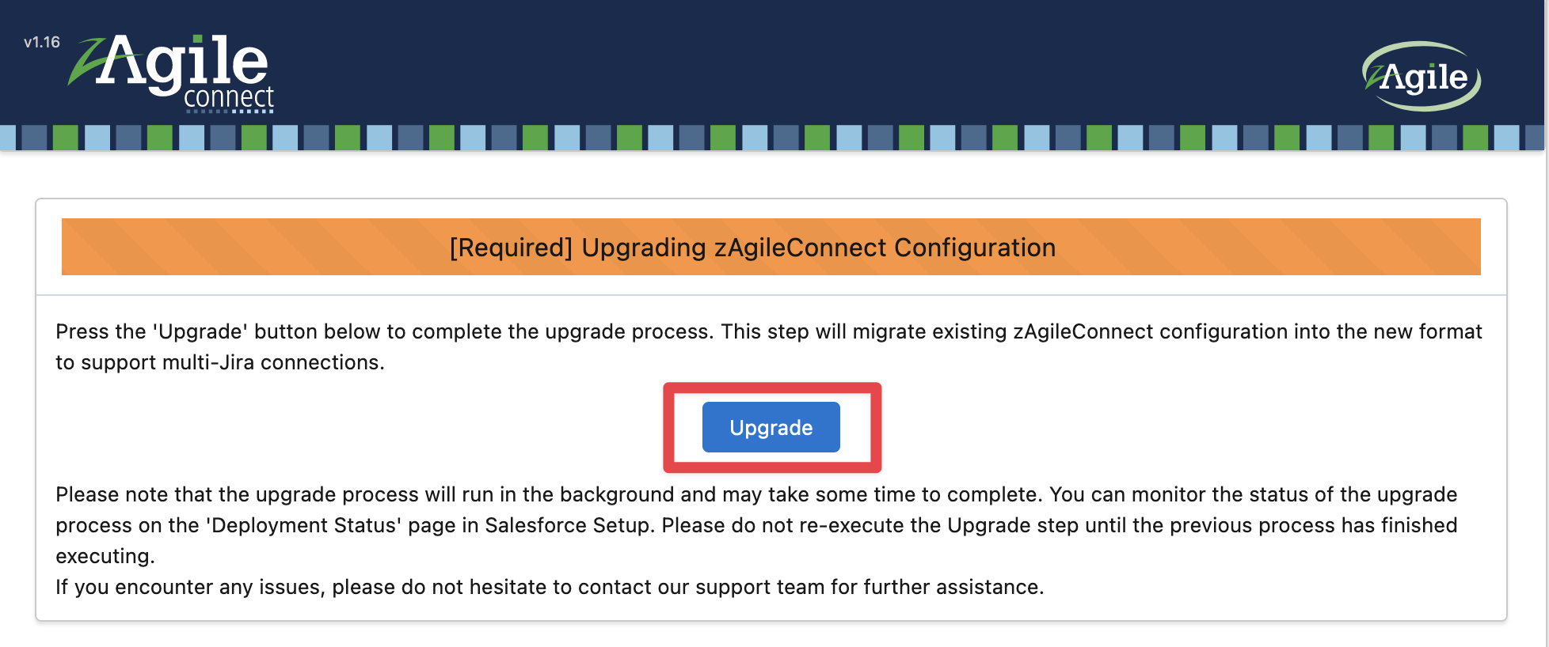This screenshot has width=1549, height=647.
Task: Click the v1.16 version label
Action: tap(42, 42)
